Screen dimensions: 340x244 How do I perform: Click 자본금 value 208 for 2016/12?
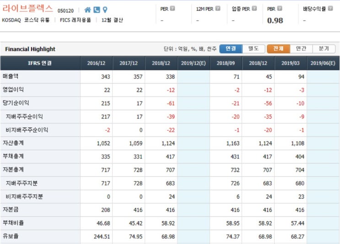click(106, 210)
